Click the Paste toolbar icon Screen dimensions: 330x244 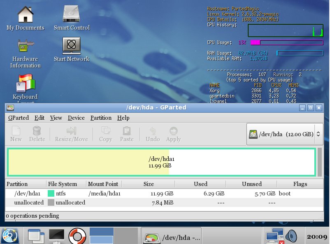click(127, 131)
